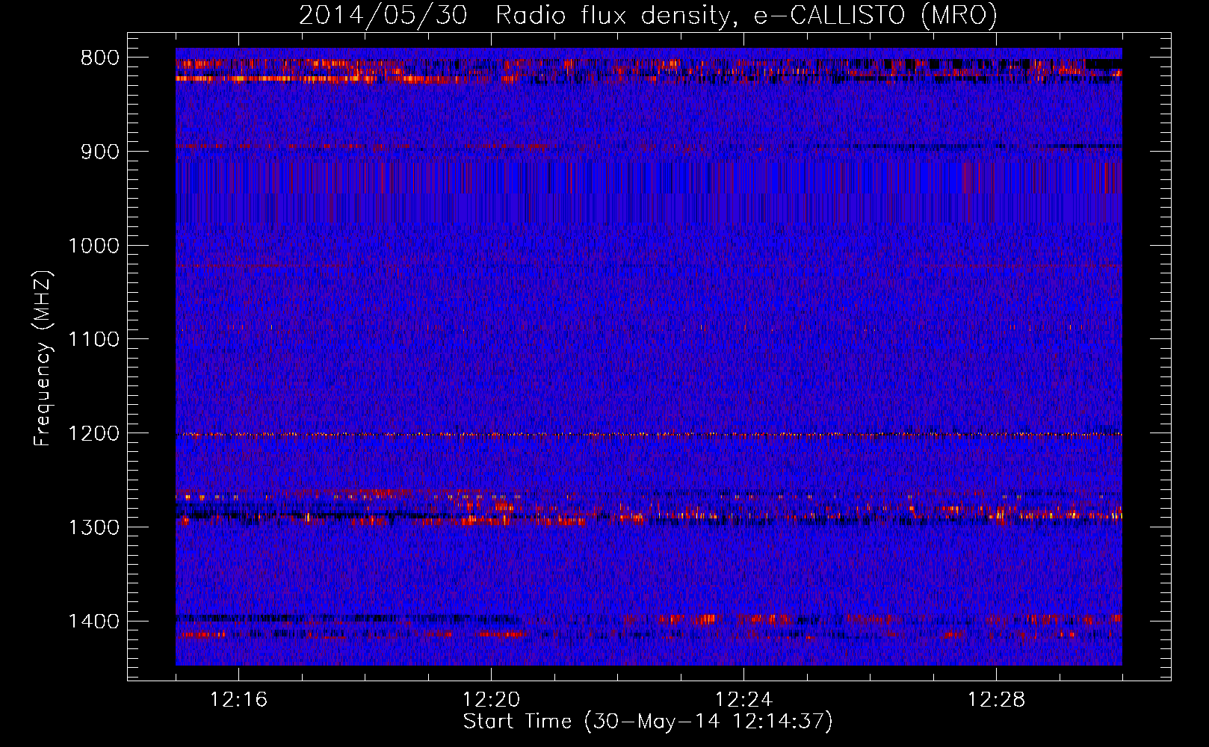Viewport: 1209px width, 747px height.
Task: Click the plot title '2014/05/30 Radio flux density, e-CALLISTO (MRO)'
Action: pyautogui.click(x=648, y=15)
